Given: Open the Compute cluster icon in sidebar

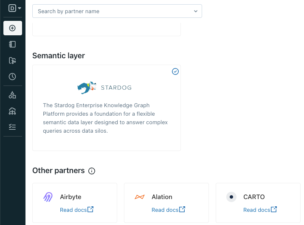Looking at the screenshot, I should [12, 111].
